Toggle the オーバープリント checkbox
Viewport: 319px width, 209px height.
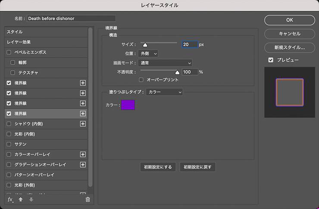pyautogui.click(x=141, y=80)
